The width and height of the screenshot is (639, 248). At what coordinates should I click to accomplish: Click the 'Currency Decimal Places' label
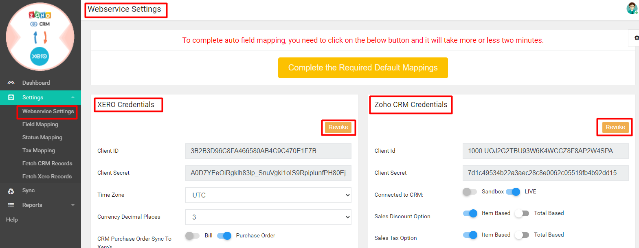129,217
